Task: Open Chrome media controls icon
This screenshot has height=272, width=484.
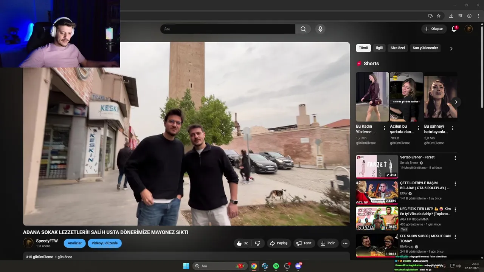Action: click(460, 16)
